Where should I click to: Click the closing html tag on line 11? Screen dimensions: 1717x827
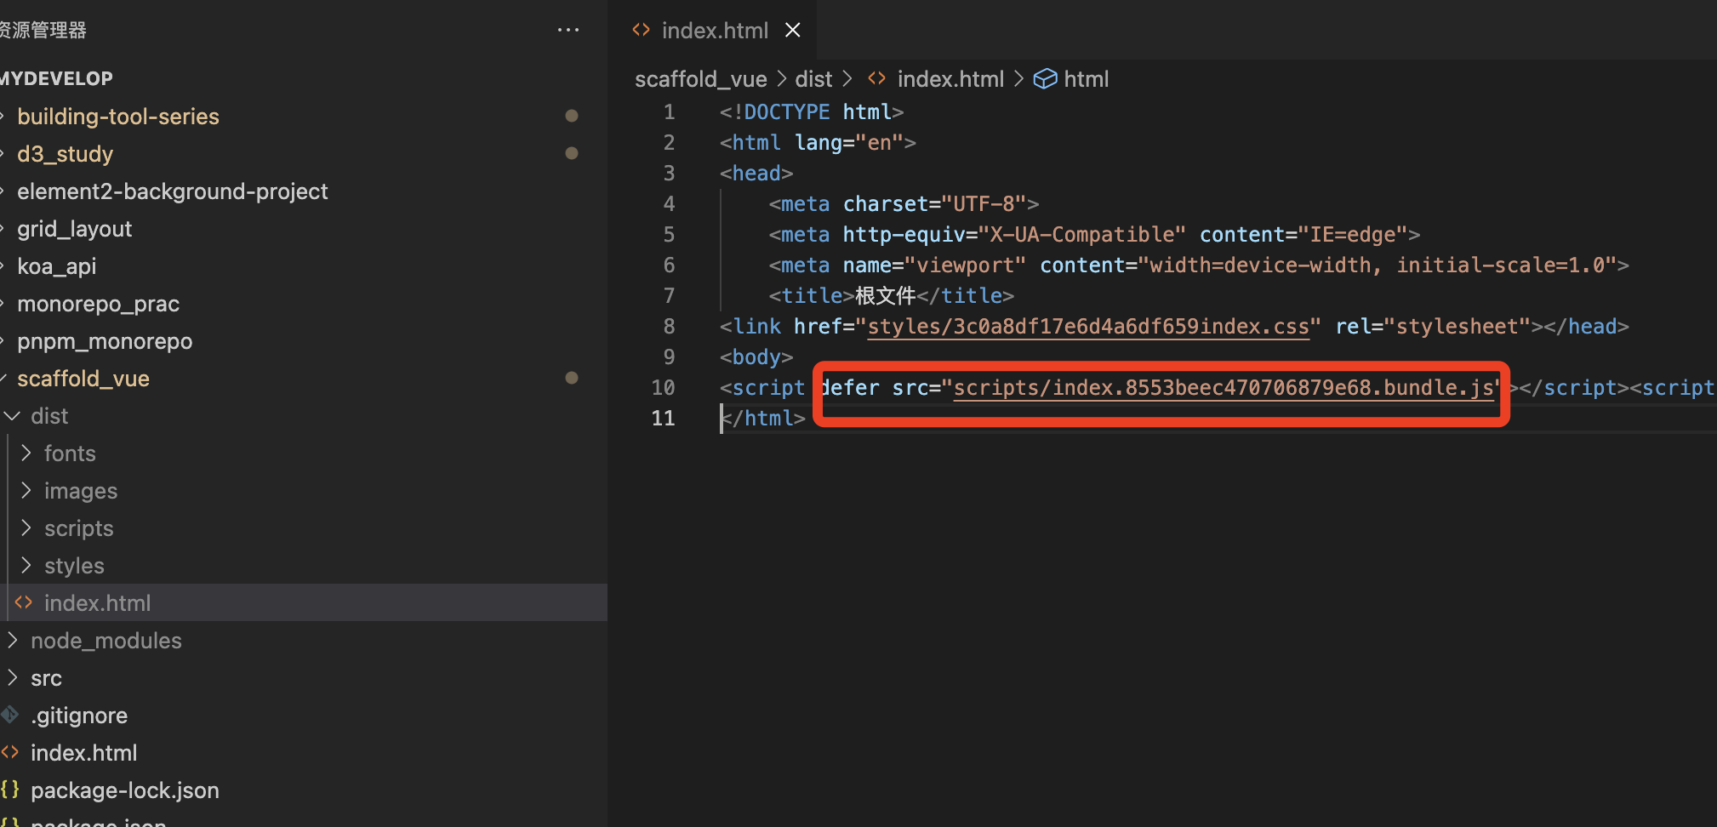point(763,419)
